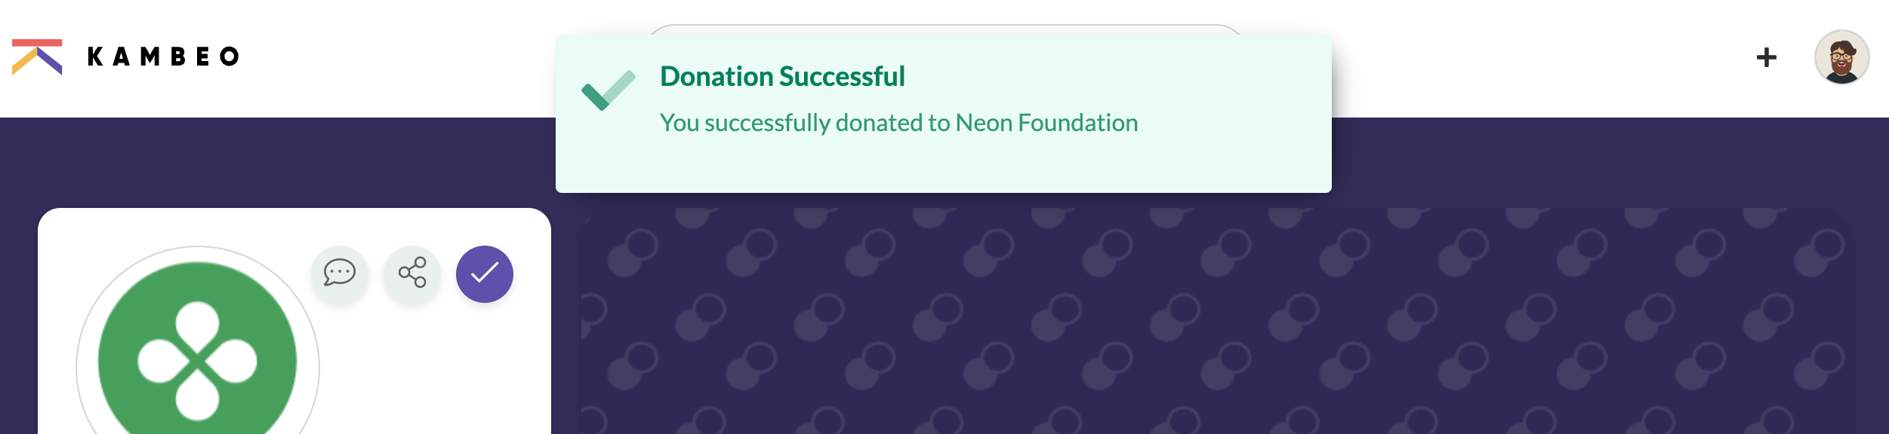The width and height of the screenshot is (1889, 434).
Task: Select the share icon on profile card
Action: pyautogui.click(x=412, y=273)
